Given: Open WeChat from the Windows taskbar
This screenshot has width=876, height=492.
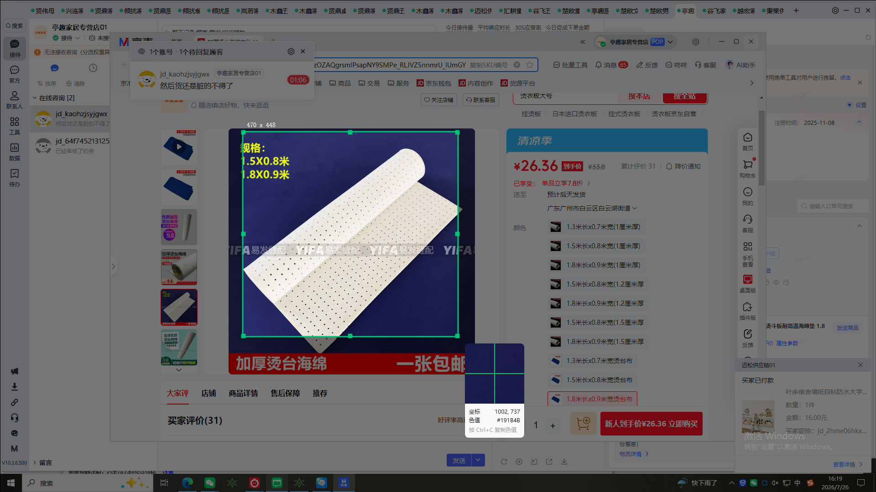Looking at the screenshot, I should 209,483.
